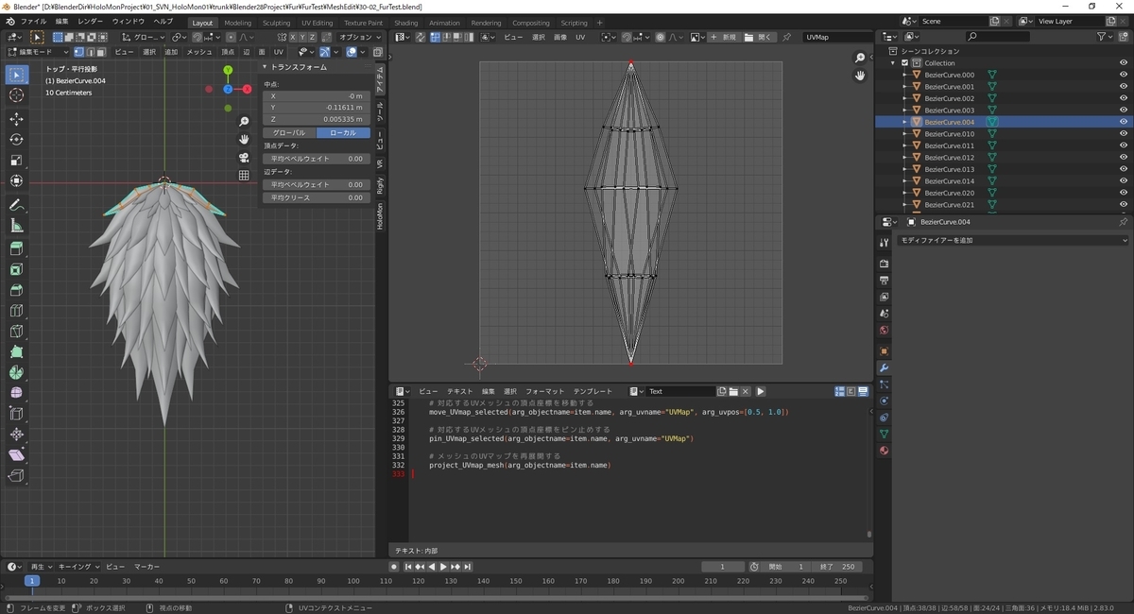Select the Inset Faces tool

[16, 269]
